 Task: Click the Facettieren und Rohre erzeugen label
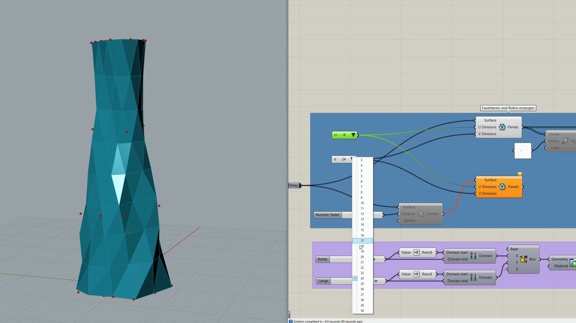pos(508,108)
